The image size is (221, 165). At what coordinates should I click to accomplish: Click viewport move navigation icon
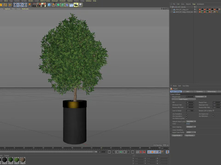162,9
